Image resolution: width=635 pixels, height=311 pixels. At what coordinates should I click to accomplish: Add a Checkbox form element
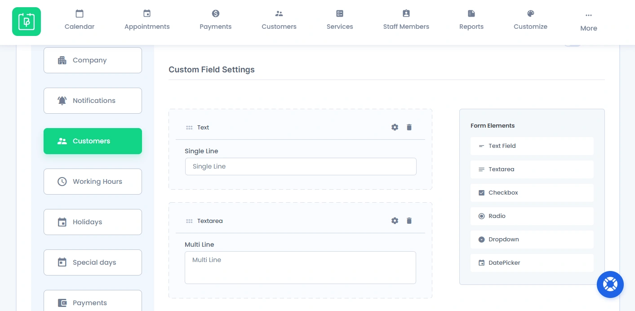(x=532, y=193)
